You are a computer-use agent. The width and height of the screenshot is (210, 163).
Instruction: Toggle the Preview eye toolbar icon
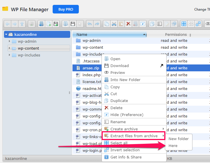coord(208,24)
